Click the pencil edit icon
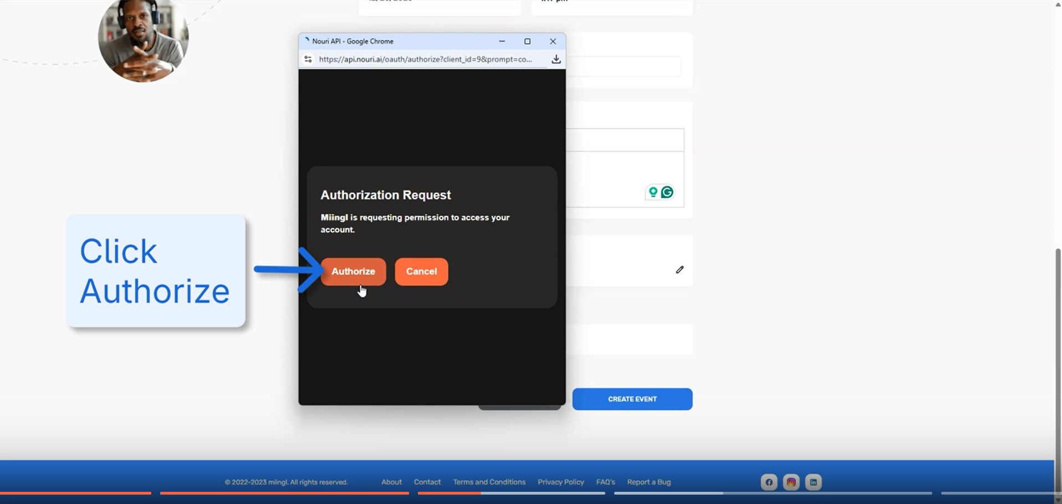 pos(680,270)
